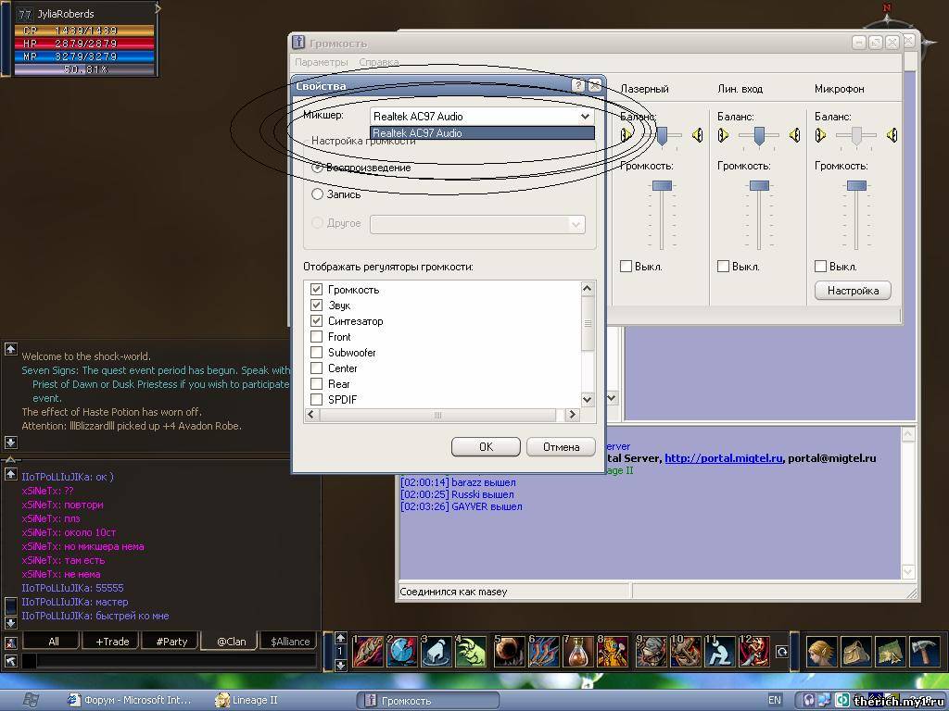Select the Запись radio button
The height and width of the screenshot is (711, 949).
pyautogui.click(x=317, y=194)
